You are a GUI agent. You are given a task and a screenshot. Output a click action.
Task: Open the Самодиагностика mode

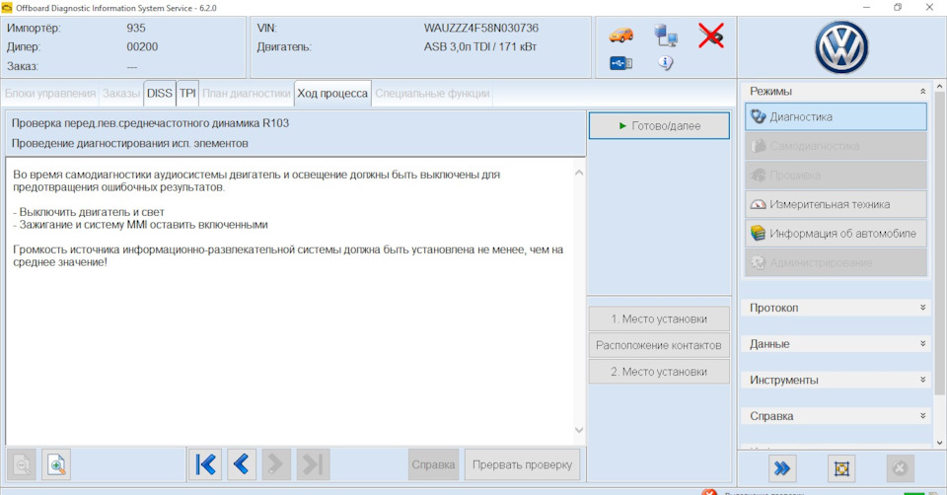tap(836, 146)
